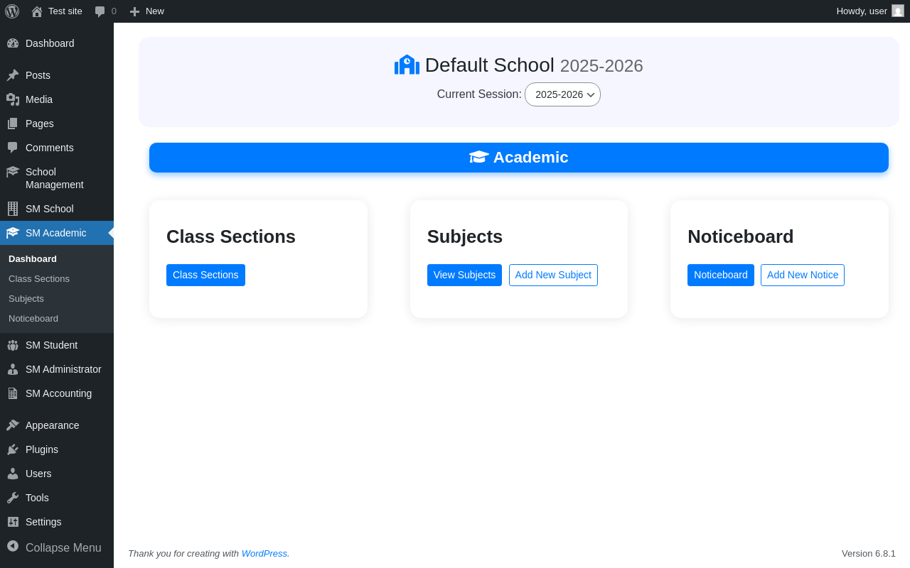Screen dimensions: 910x568
Task: Click the blue school building icon
Action: (407, 65)
